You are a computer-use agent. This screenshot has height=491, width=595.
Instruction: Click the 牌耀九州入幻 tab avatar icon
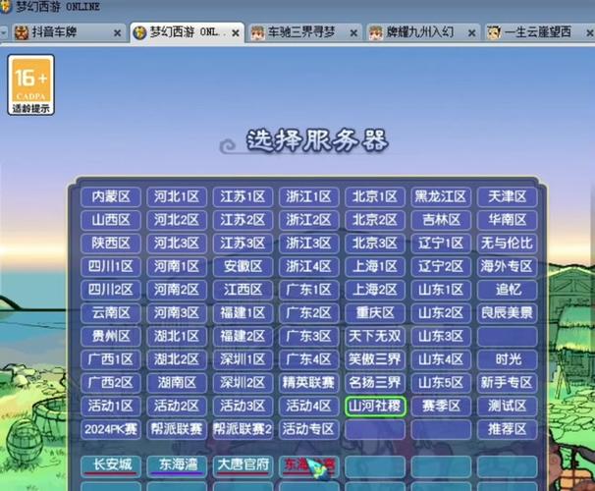pos(376,33)
